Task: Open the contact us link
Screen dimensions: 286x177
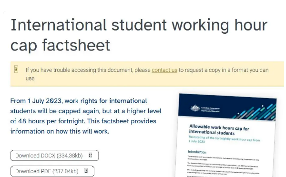Action: tap(164, 70)
